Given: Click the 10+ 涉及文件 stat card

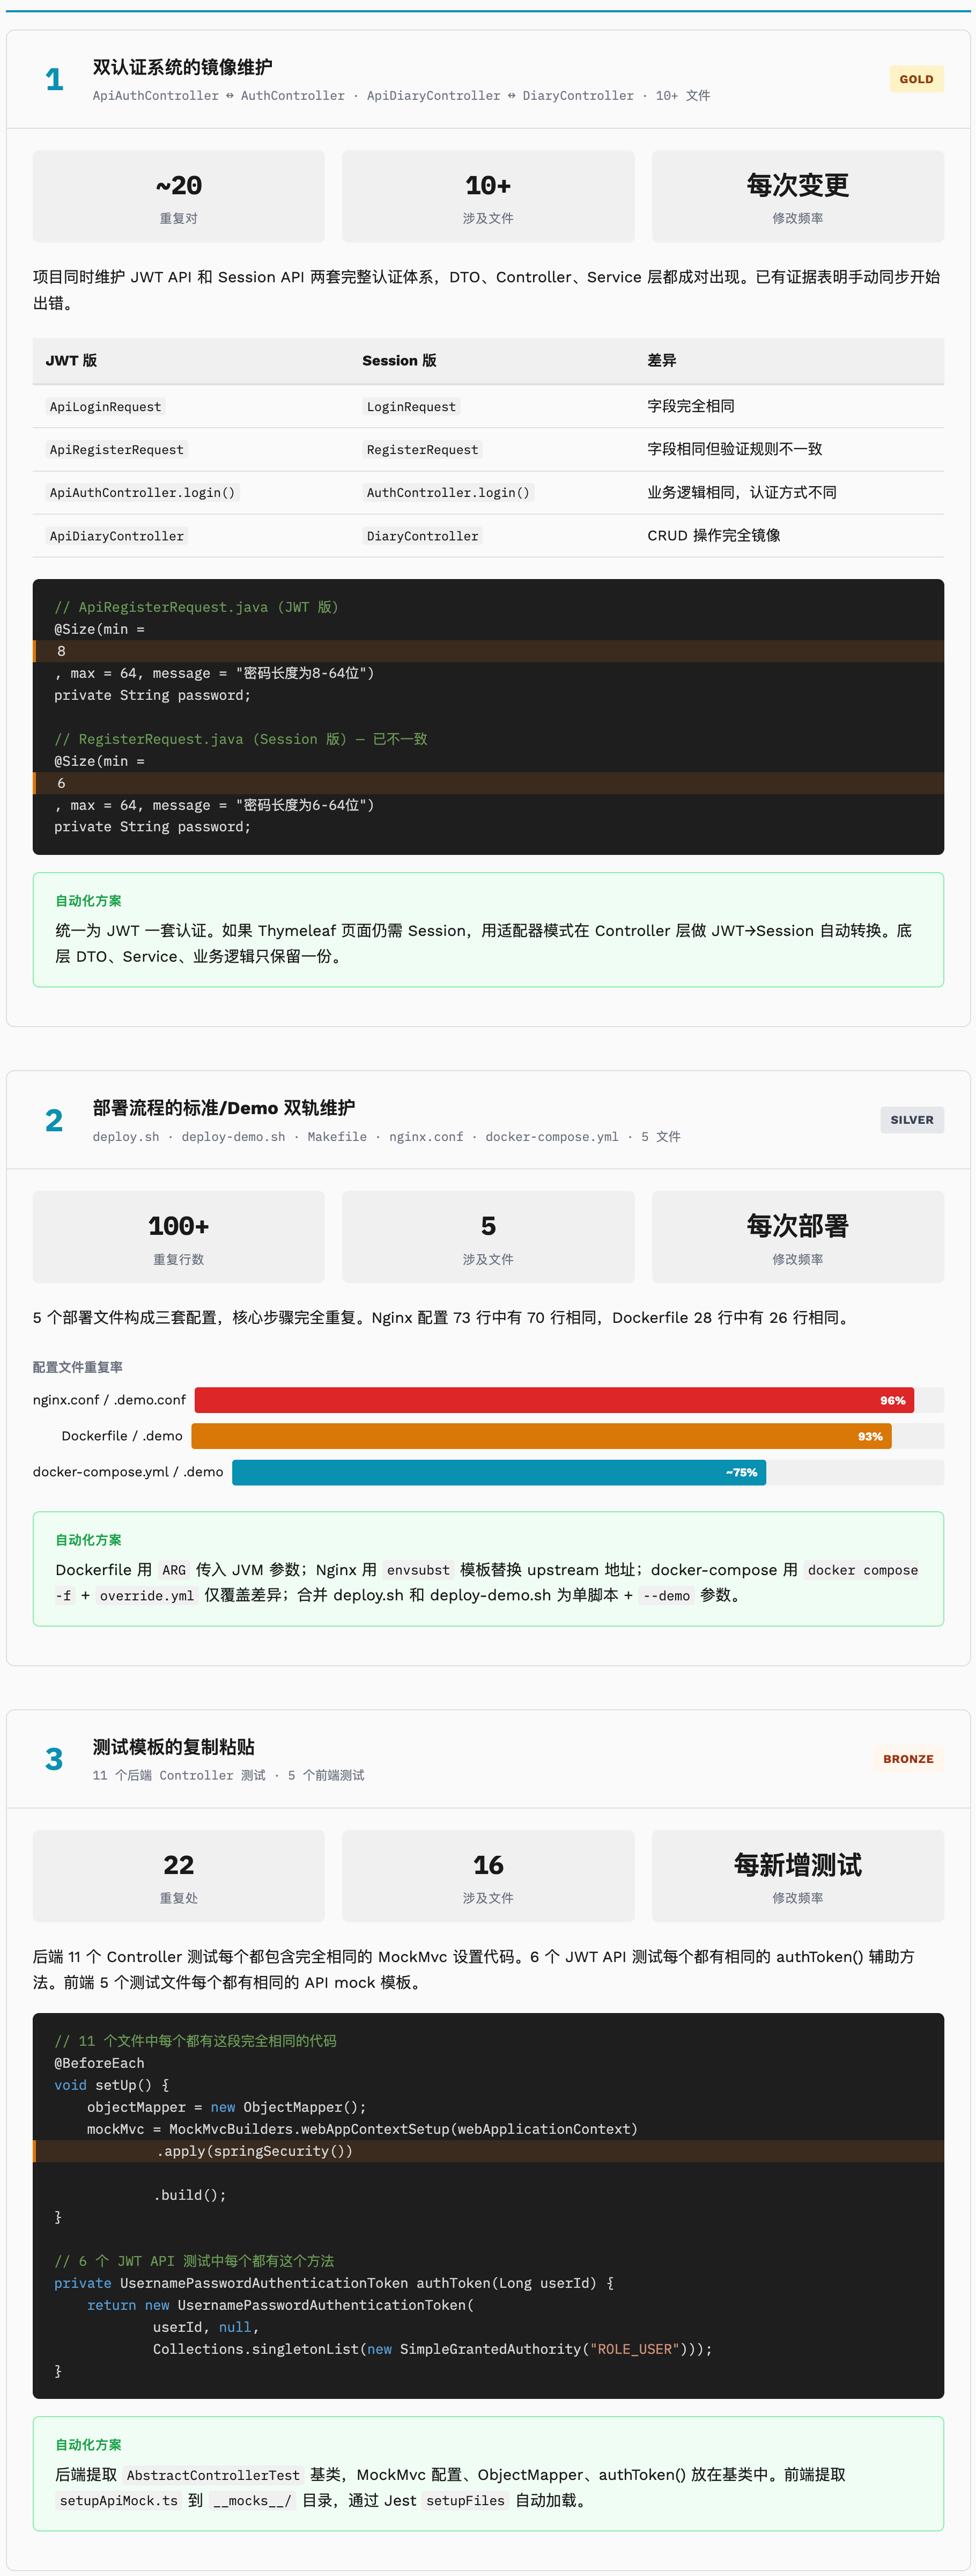Looking at the screenshot, I should (x=487, y=197).
